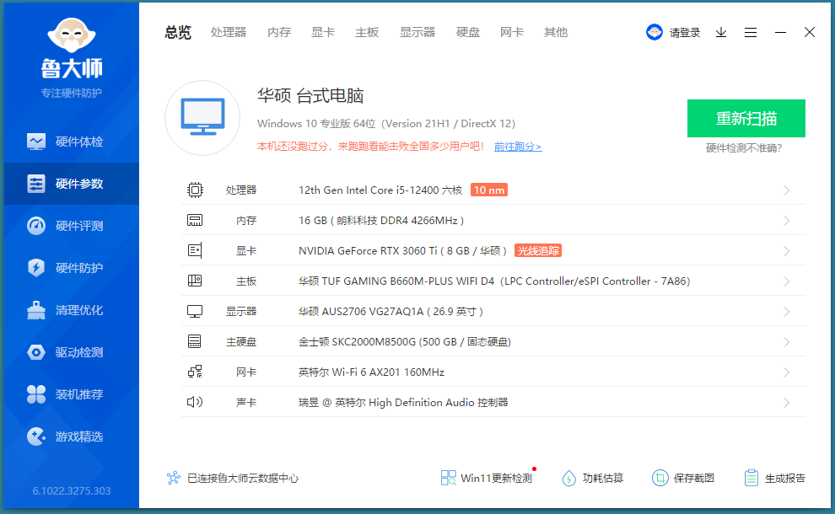Expand the 主硬盘 row chevron
This screenshot has height=514, width=835.
pyautogui.click(x=787, y=342)
